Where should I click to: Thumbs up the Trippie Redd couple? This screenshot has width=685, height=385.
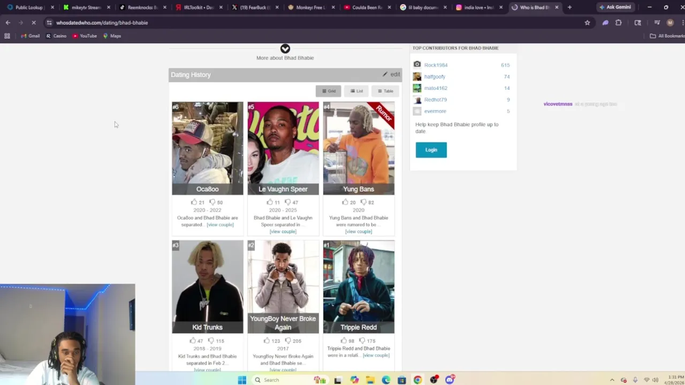(x=344, y=341)
